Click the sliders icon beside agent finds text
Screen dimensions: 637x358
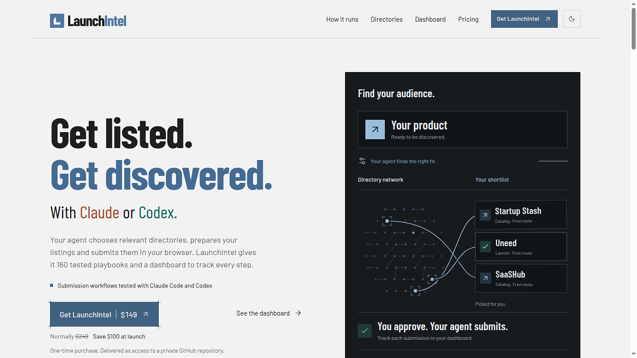coord(362,161)
